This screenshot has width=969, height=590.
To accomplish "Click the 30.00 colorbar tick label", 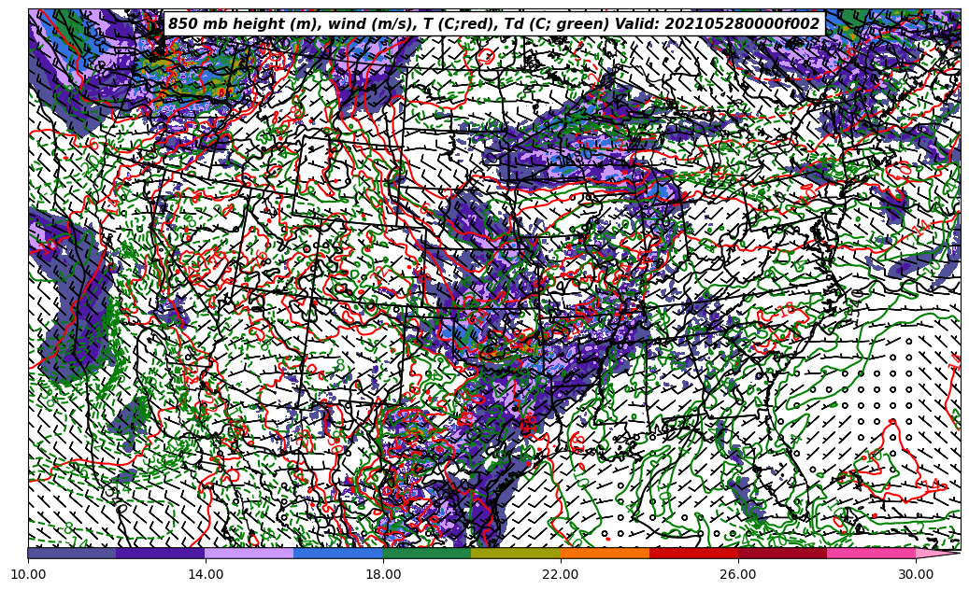I will tap(916, 574).
